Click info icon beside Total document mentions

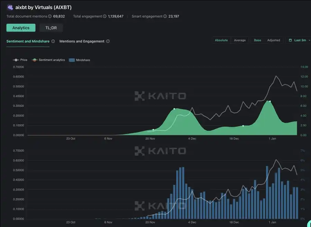click(x=50, y=16)
